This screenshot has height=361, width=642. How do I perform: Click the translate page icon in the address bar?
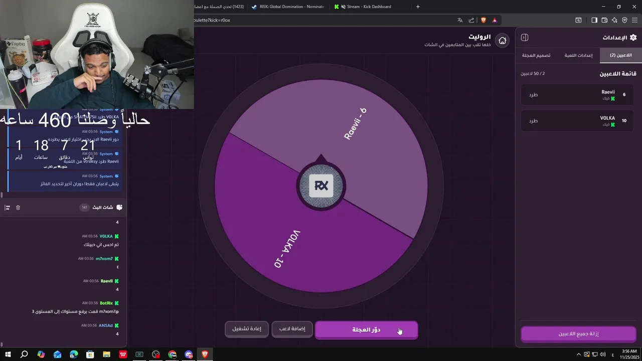[460, 20]
